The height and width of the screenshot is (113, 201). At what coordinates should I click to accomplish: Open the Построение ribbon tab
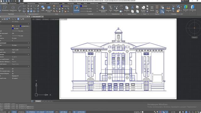coord(13,3)
